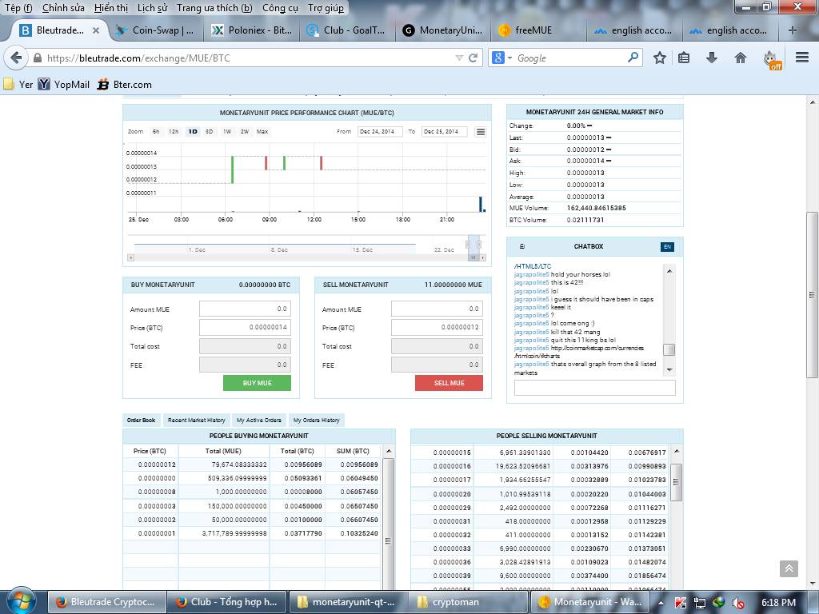The height and width of the screenshot is (614, 819).
Task: Open the chatbox EN language selector
Action: [667, 247]
